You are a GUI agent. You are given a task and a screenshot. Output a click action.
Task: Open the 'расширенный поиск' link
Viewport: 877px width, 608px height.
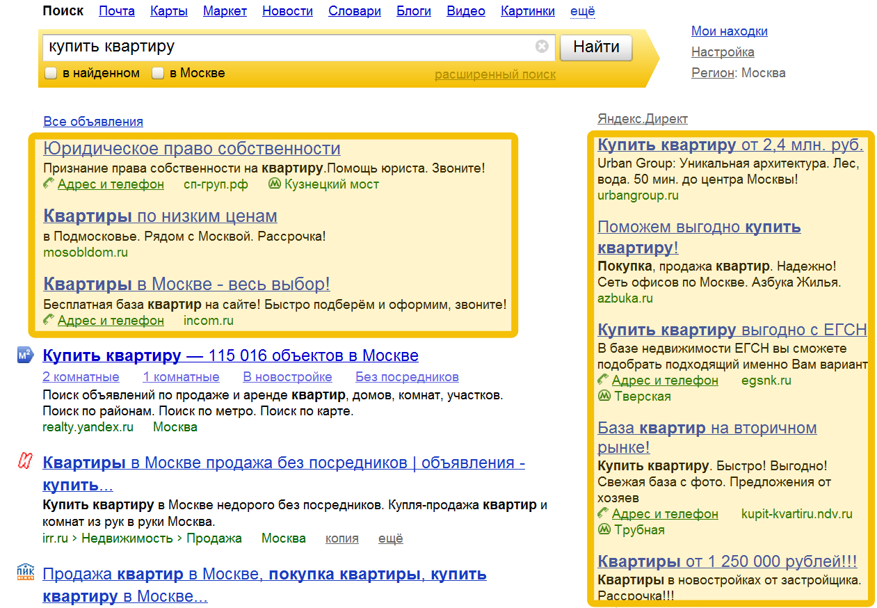[495, 74]
